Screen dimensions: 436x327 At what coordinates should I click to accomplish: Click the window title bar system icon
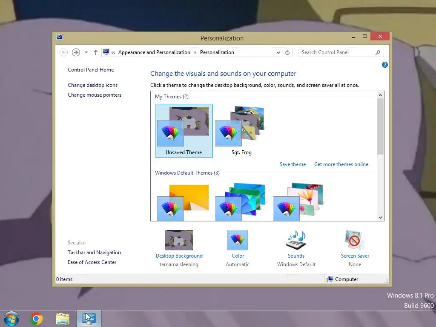60,37
